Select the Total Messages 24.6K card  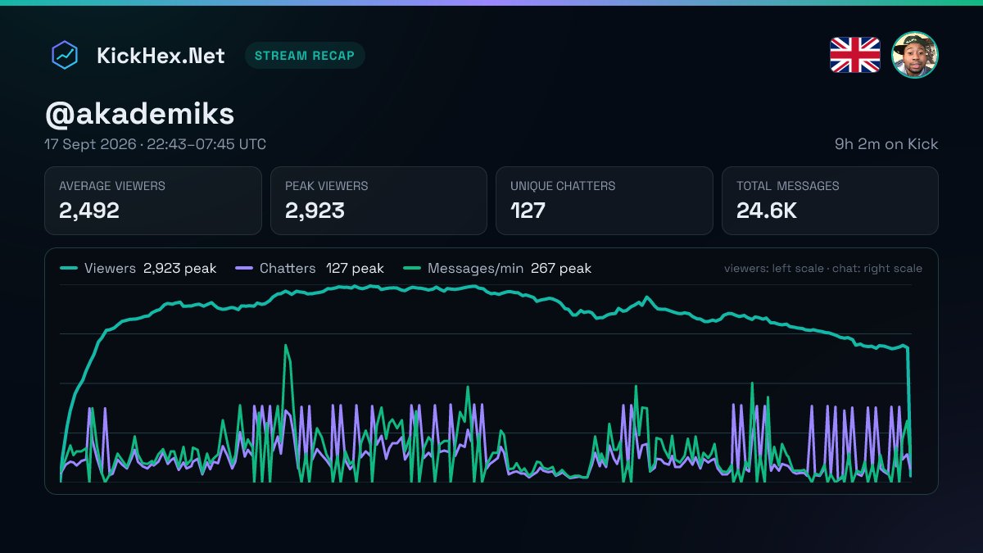click(x=830, y=201)
